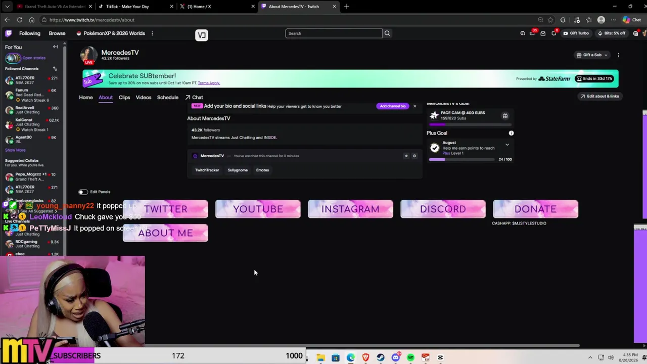Bookmark this page with the star

pyautogui.click(x=550, y=20)
